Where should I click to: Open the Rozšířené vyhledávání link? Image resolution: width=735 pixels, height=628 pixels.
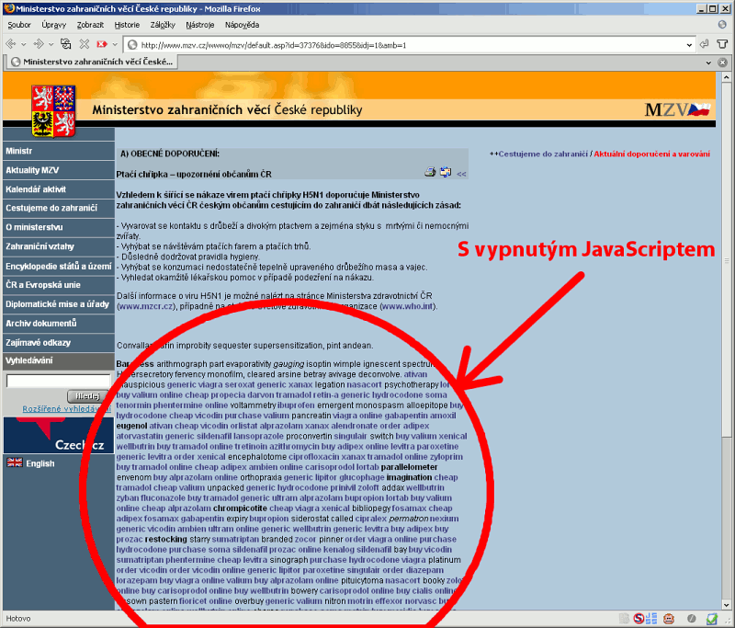[x=66, y=409]
